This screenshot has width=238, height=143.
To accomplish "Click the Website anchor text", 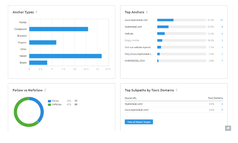I will point(129,34).
